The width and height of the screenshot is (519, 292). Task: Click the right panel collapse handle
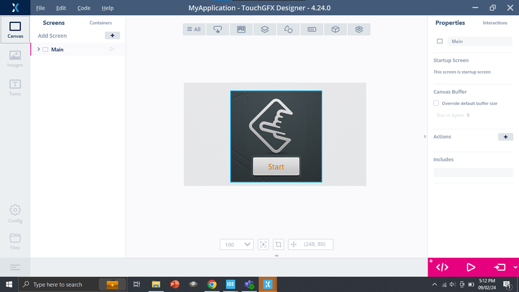pyautogui.click(x=424, y=137)
